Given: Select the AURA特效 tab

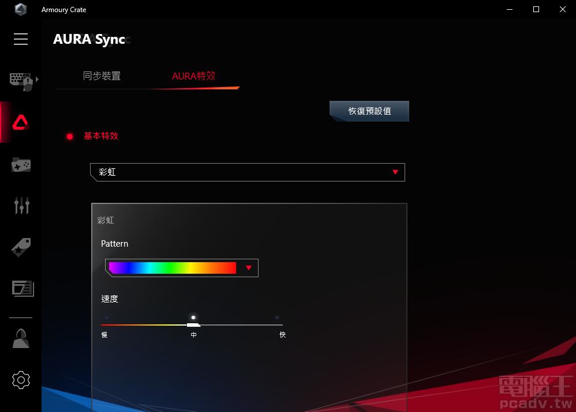Looking at the screenshot, I should pos(194,75).
